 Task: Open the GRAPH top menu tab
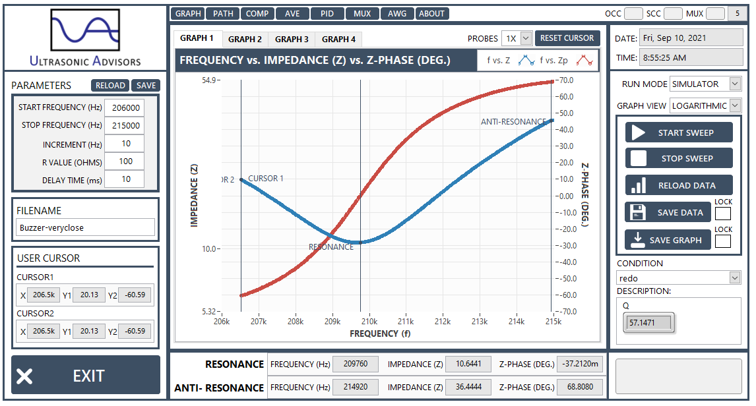click(x=188, y=13)
